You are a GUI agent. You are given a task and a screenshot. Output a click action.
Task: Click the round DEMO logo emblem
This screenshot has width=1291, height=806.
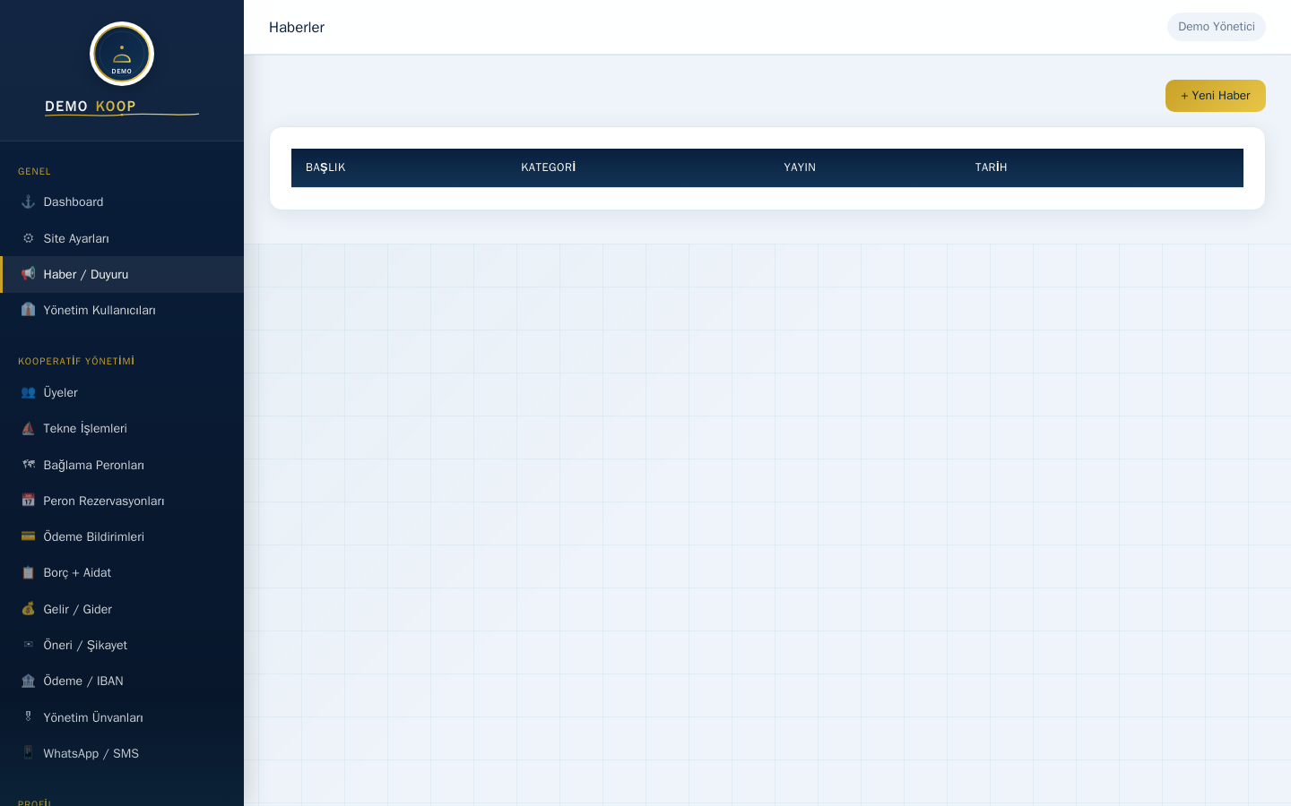[122, 54]
